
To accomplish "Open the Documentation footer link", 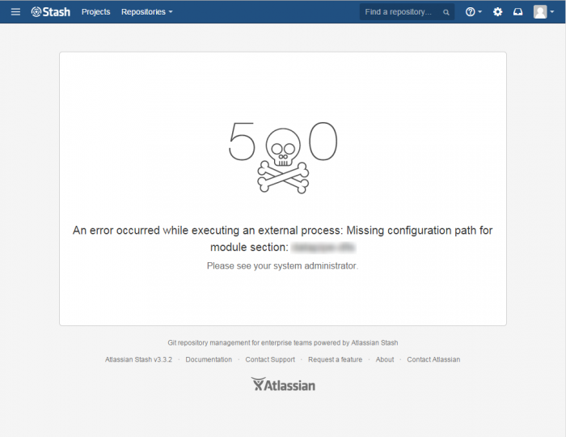I will (209, 359).
